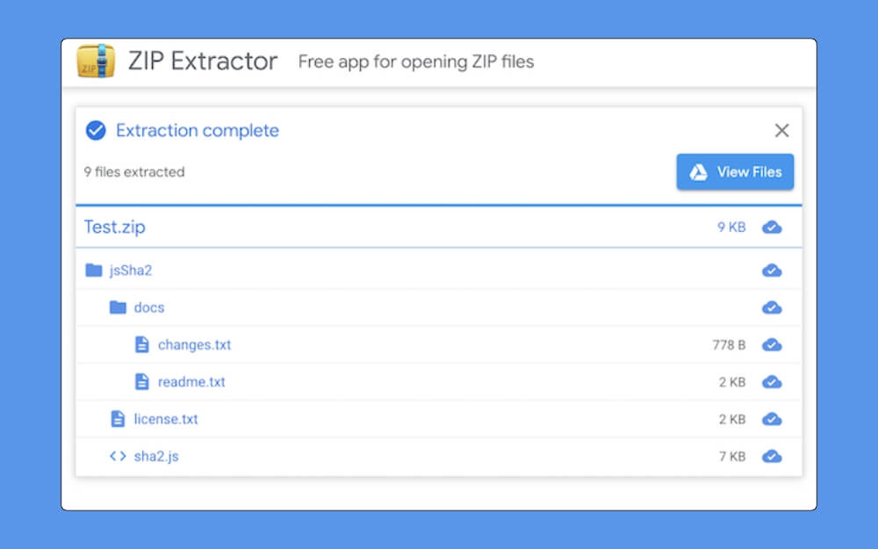Click the document icon beside changes.txt
The image size is (878, 549).
pos(141,344)
